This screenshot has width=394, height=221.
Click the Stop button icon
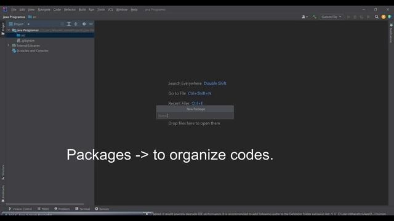pyautogui.click(x=368, y=17)
